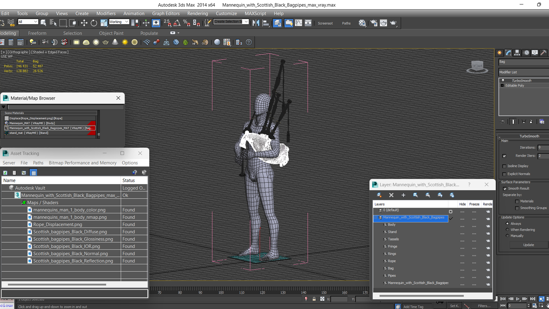Toggle Render Iters checkbox

tap(504, 156)
